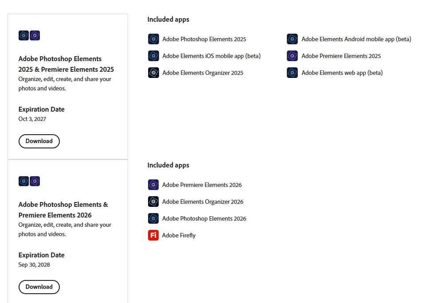Click the Adobe Elements Android mobile app icon
The image size is (445, 303).
click(x=293, y=39)
